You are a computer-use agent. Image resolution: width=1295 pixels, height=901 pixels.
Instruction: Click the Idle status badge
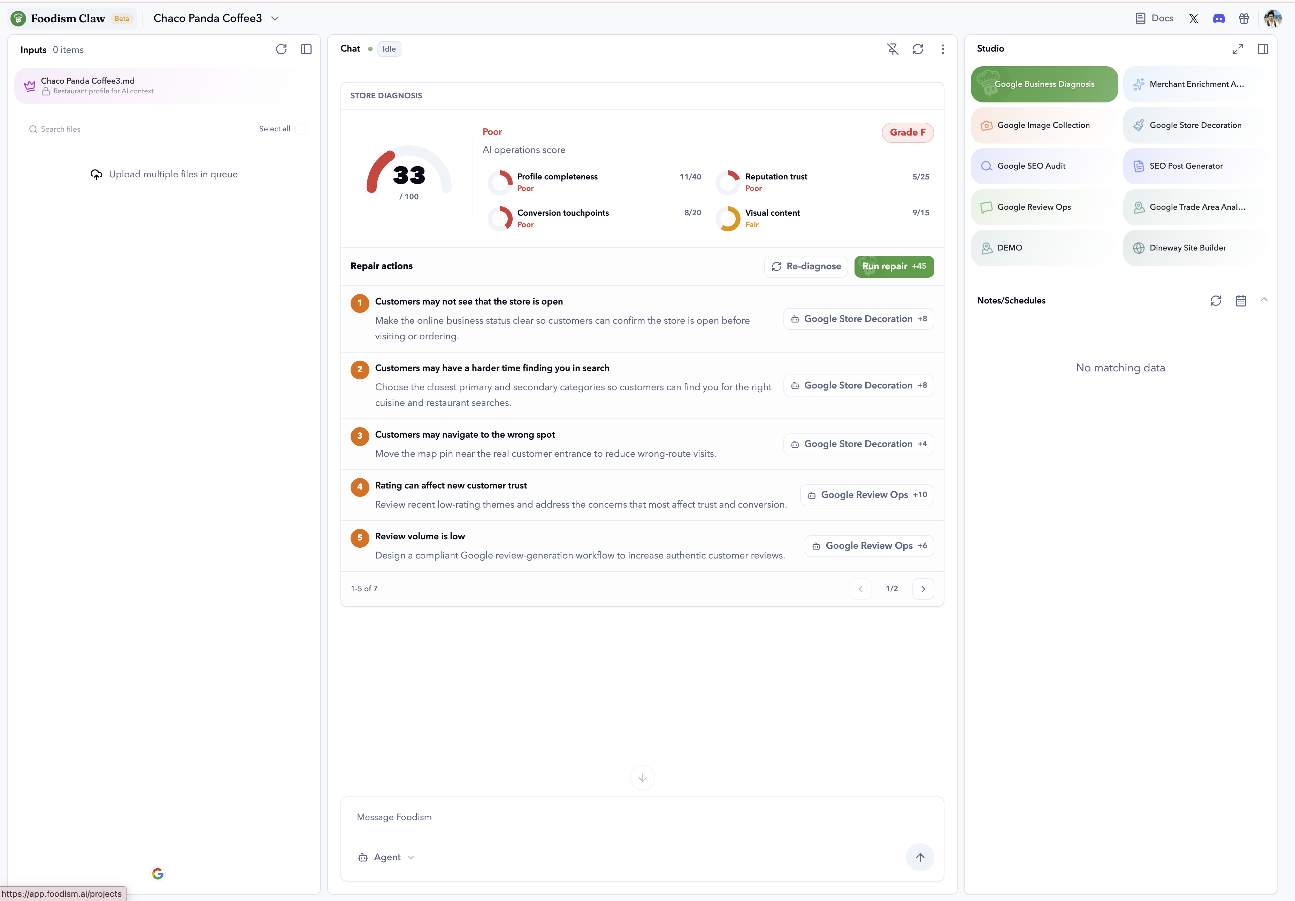(x=389, y=49)
